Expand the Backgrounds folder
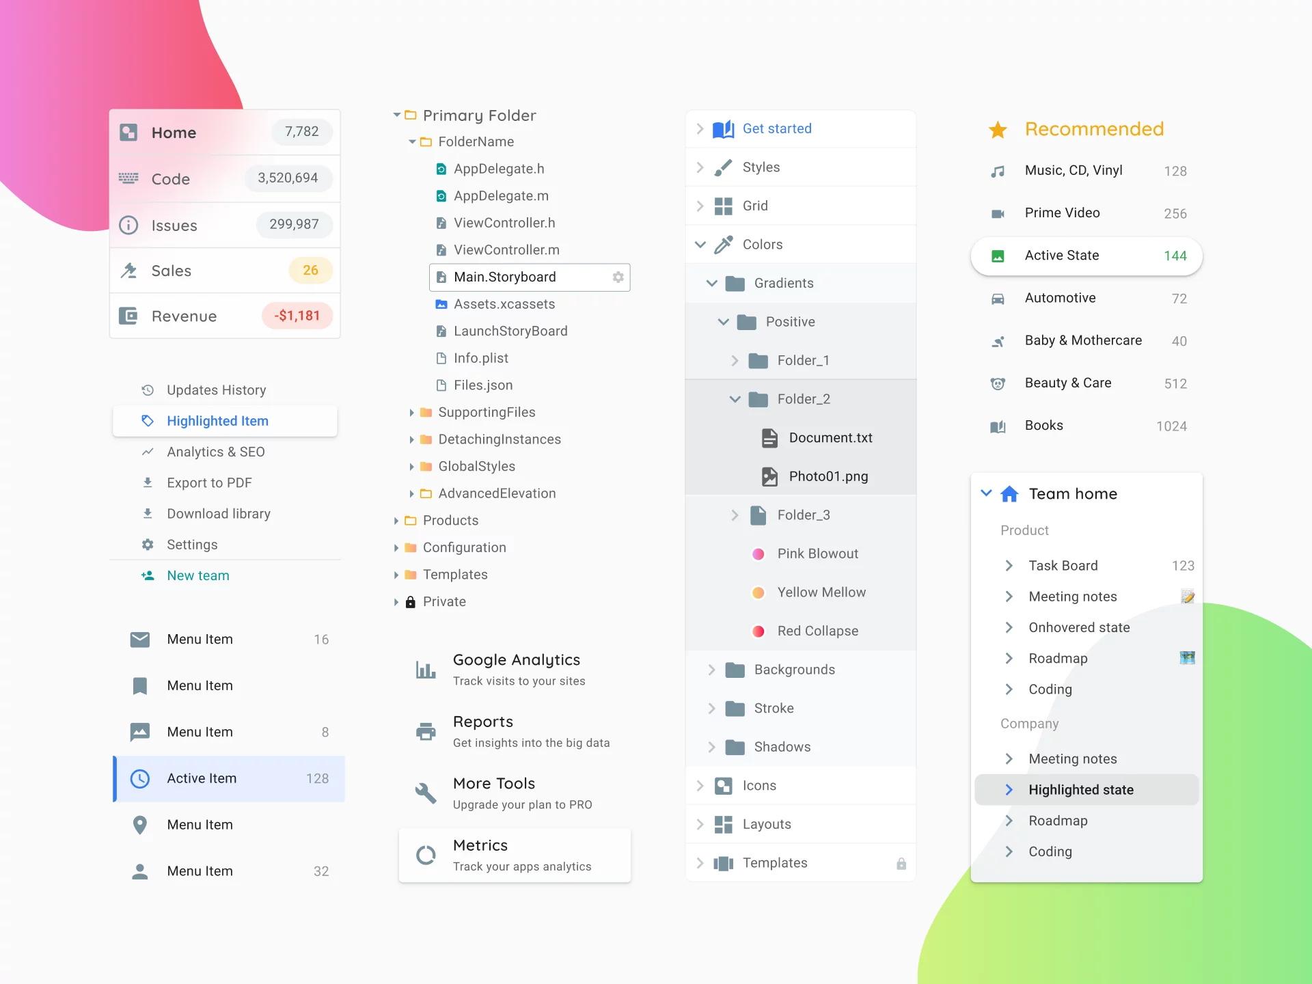 pos(712,670)
